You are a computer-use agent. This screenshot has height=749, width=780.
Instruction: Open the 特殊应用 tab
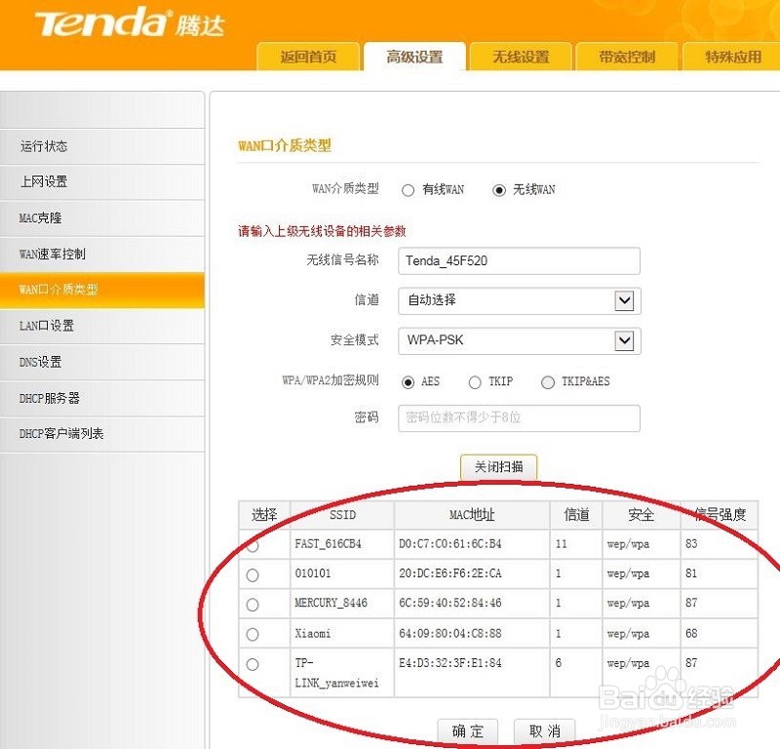[732, 57]
